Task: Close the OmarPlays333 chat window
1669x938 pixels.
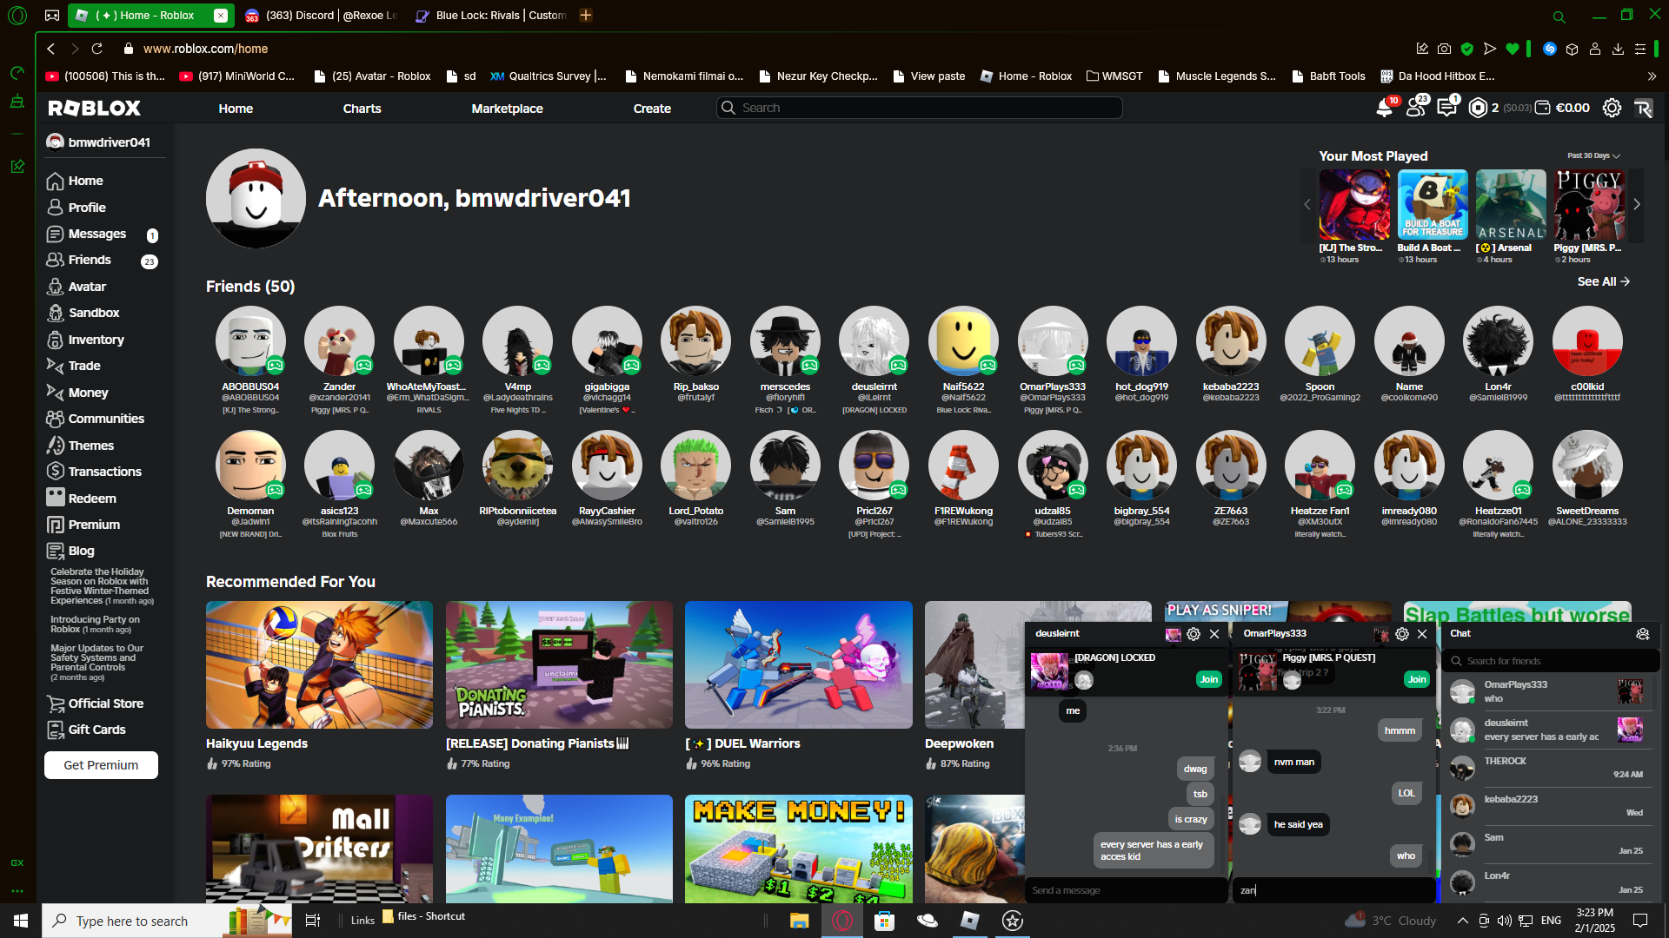Action: pos(1422,634)
